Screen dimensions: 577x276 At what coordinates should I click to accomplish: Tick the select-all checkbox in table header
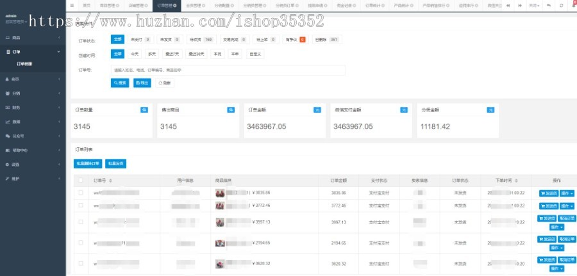[81, 181]
